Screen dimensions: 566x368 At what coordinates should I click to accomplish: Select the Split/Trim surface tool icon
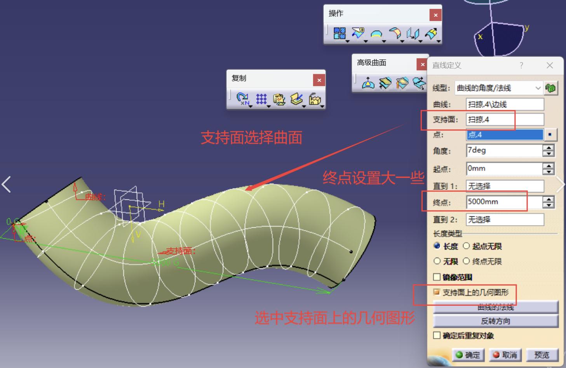click(x=357, y=33)
